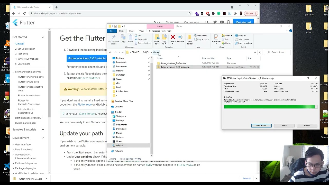Click the blue Get started button
This screenshot has width=329, height=185.
243,22
